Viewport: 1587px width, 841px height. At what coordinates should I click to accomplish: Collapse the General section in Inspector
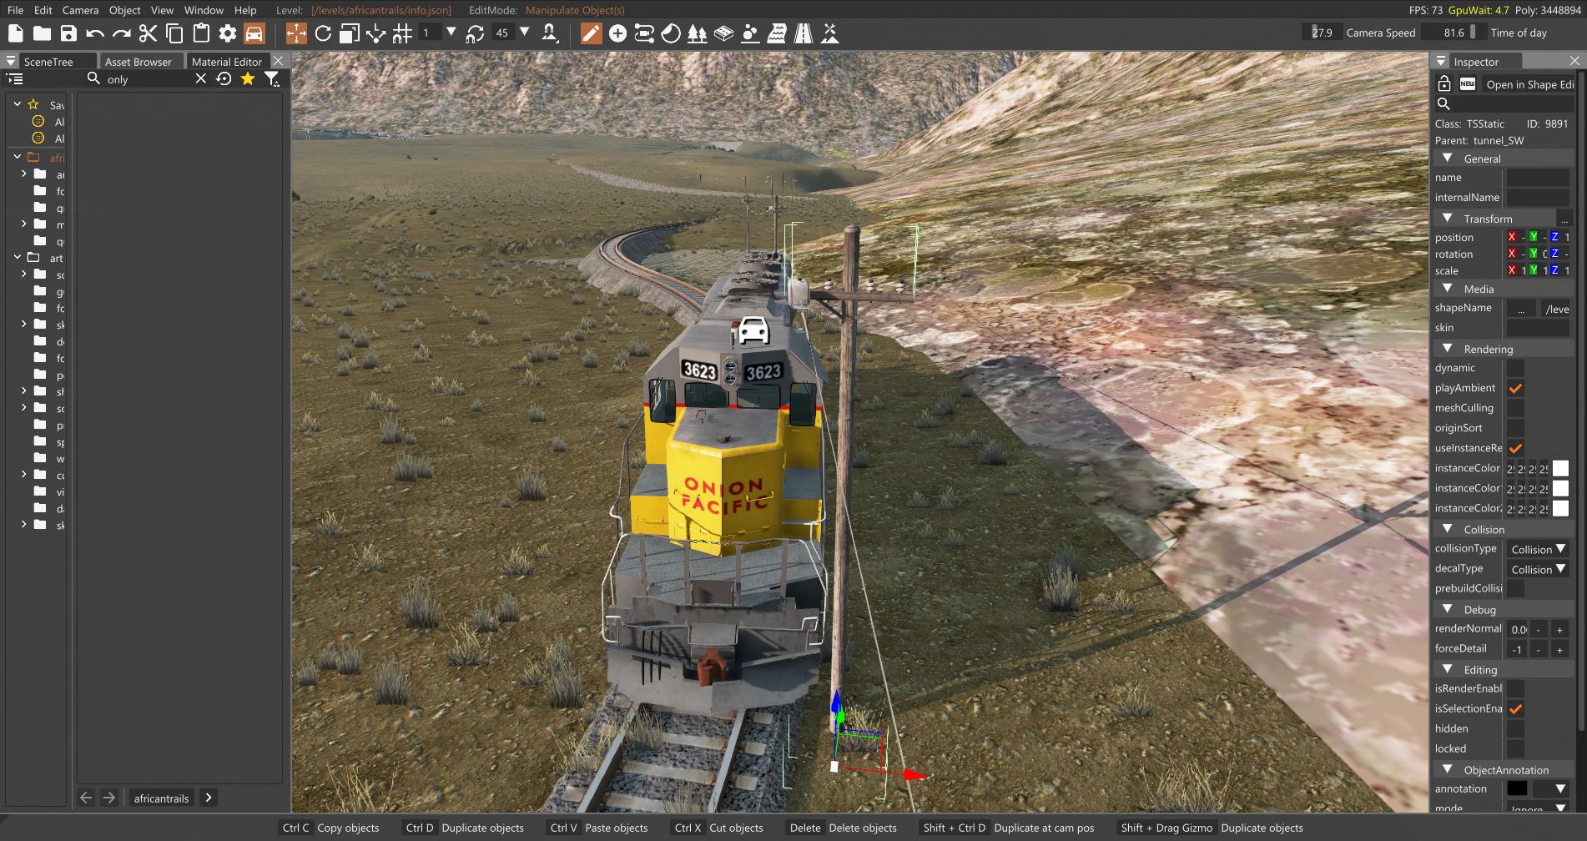pyautogui.click(x=1448, y=159)
